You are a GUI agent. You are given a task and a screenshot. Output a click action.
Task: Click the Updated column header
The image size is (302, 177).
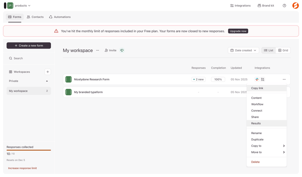point(236,68)
